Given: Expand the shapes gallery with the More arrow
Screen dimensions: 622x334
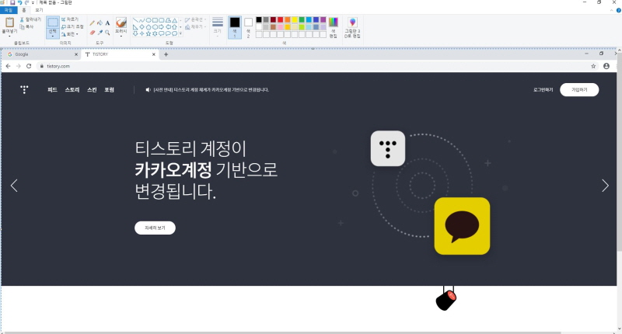Looking at the screenshot, I should [180, 33].
